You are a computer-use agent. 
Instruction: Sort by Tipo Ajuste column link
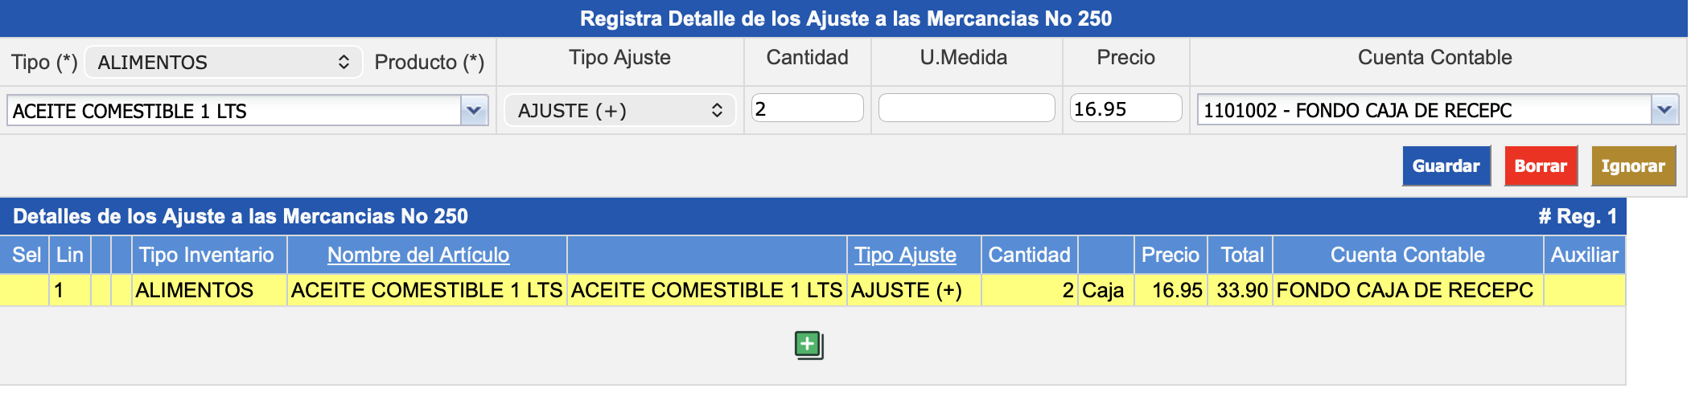pos(905,255)
